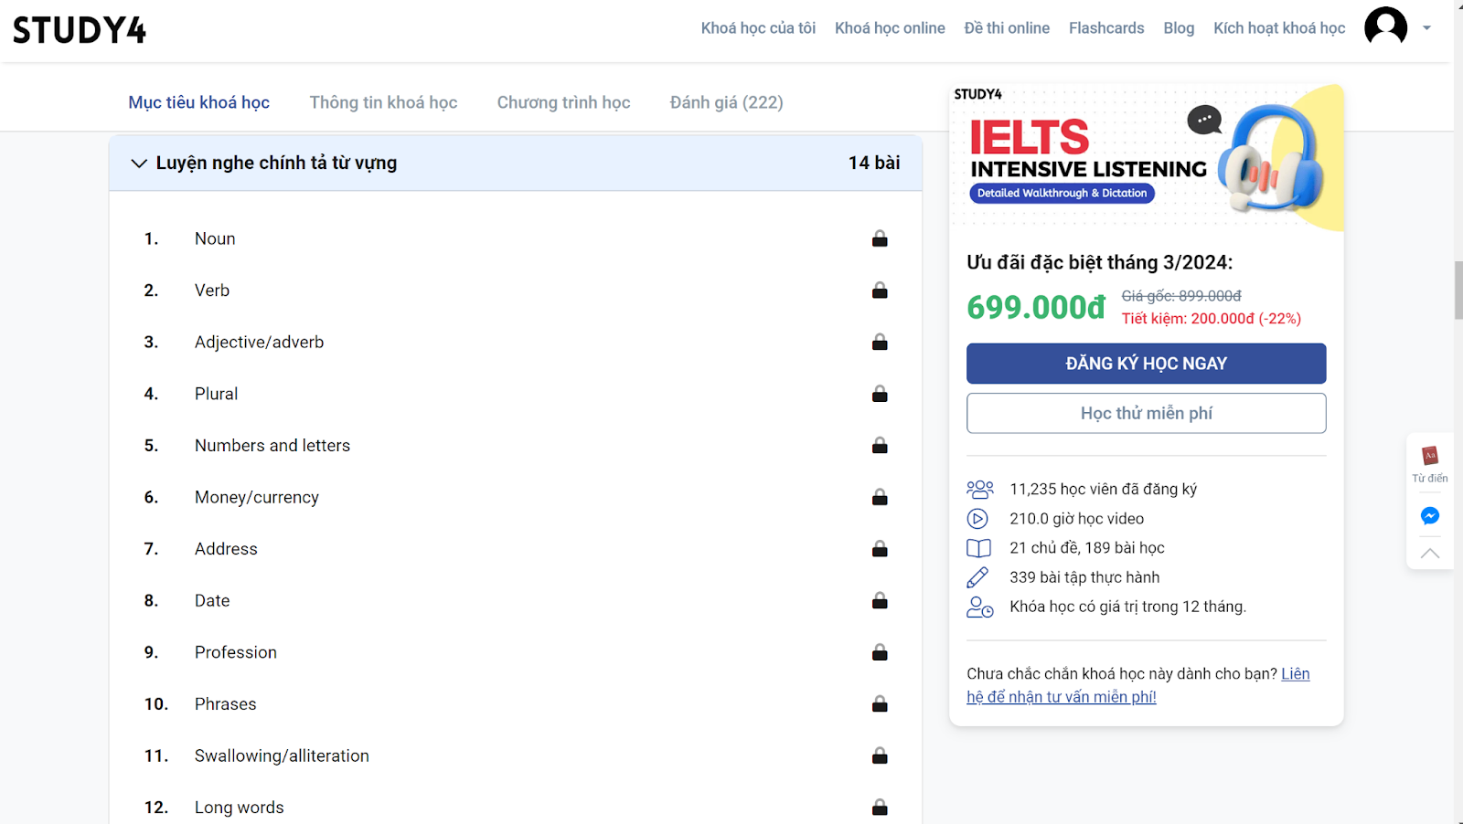This screenshot has height=824, width=1463.
Task: Follow the Liên hệ để nhận tư vấn link
Action: pyautogui.click(x=1138, y=685)
